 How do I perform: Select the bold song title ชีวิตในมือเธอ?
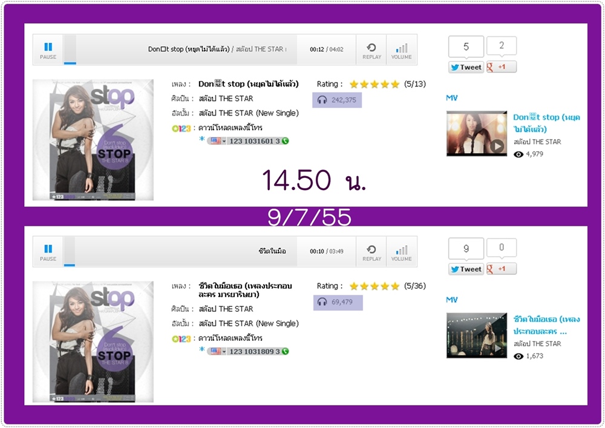click(244, 290)
